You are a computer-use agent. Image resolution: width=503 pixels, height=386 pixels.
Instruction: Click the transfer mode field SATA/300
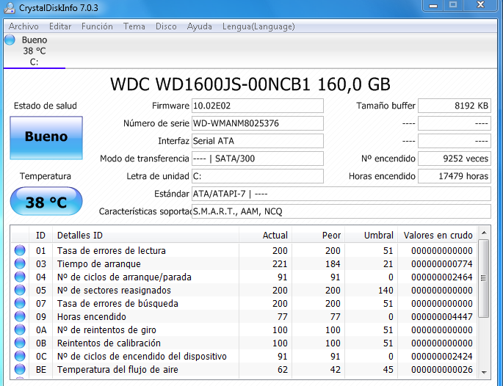point(258,159)
